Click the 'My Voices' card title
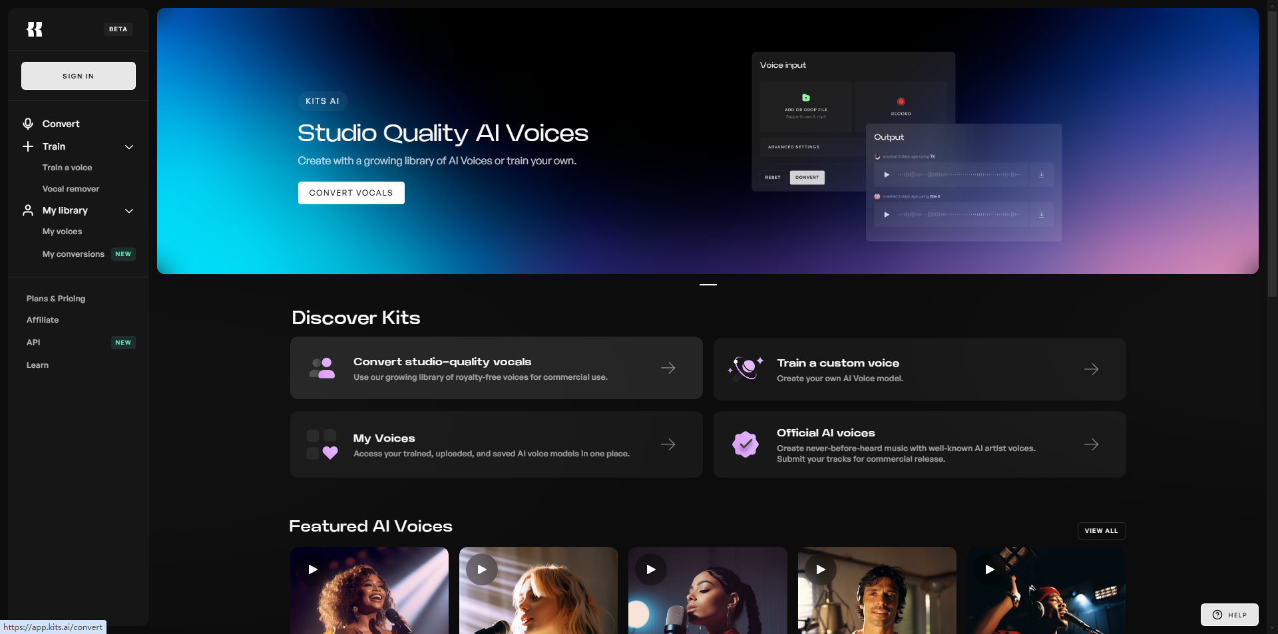1278x634 pixels. [x=384, y=438]
